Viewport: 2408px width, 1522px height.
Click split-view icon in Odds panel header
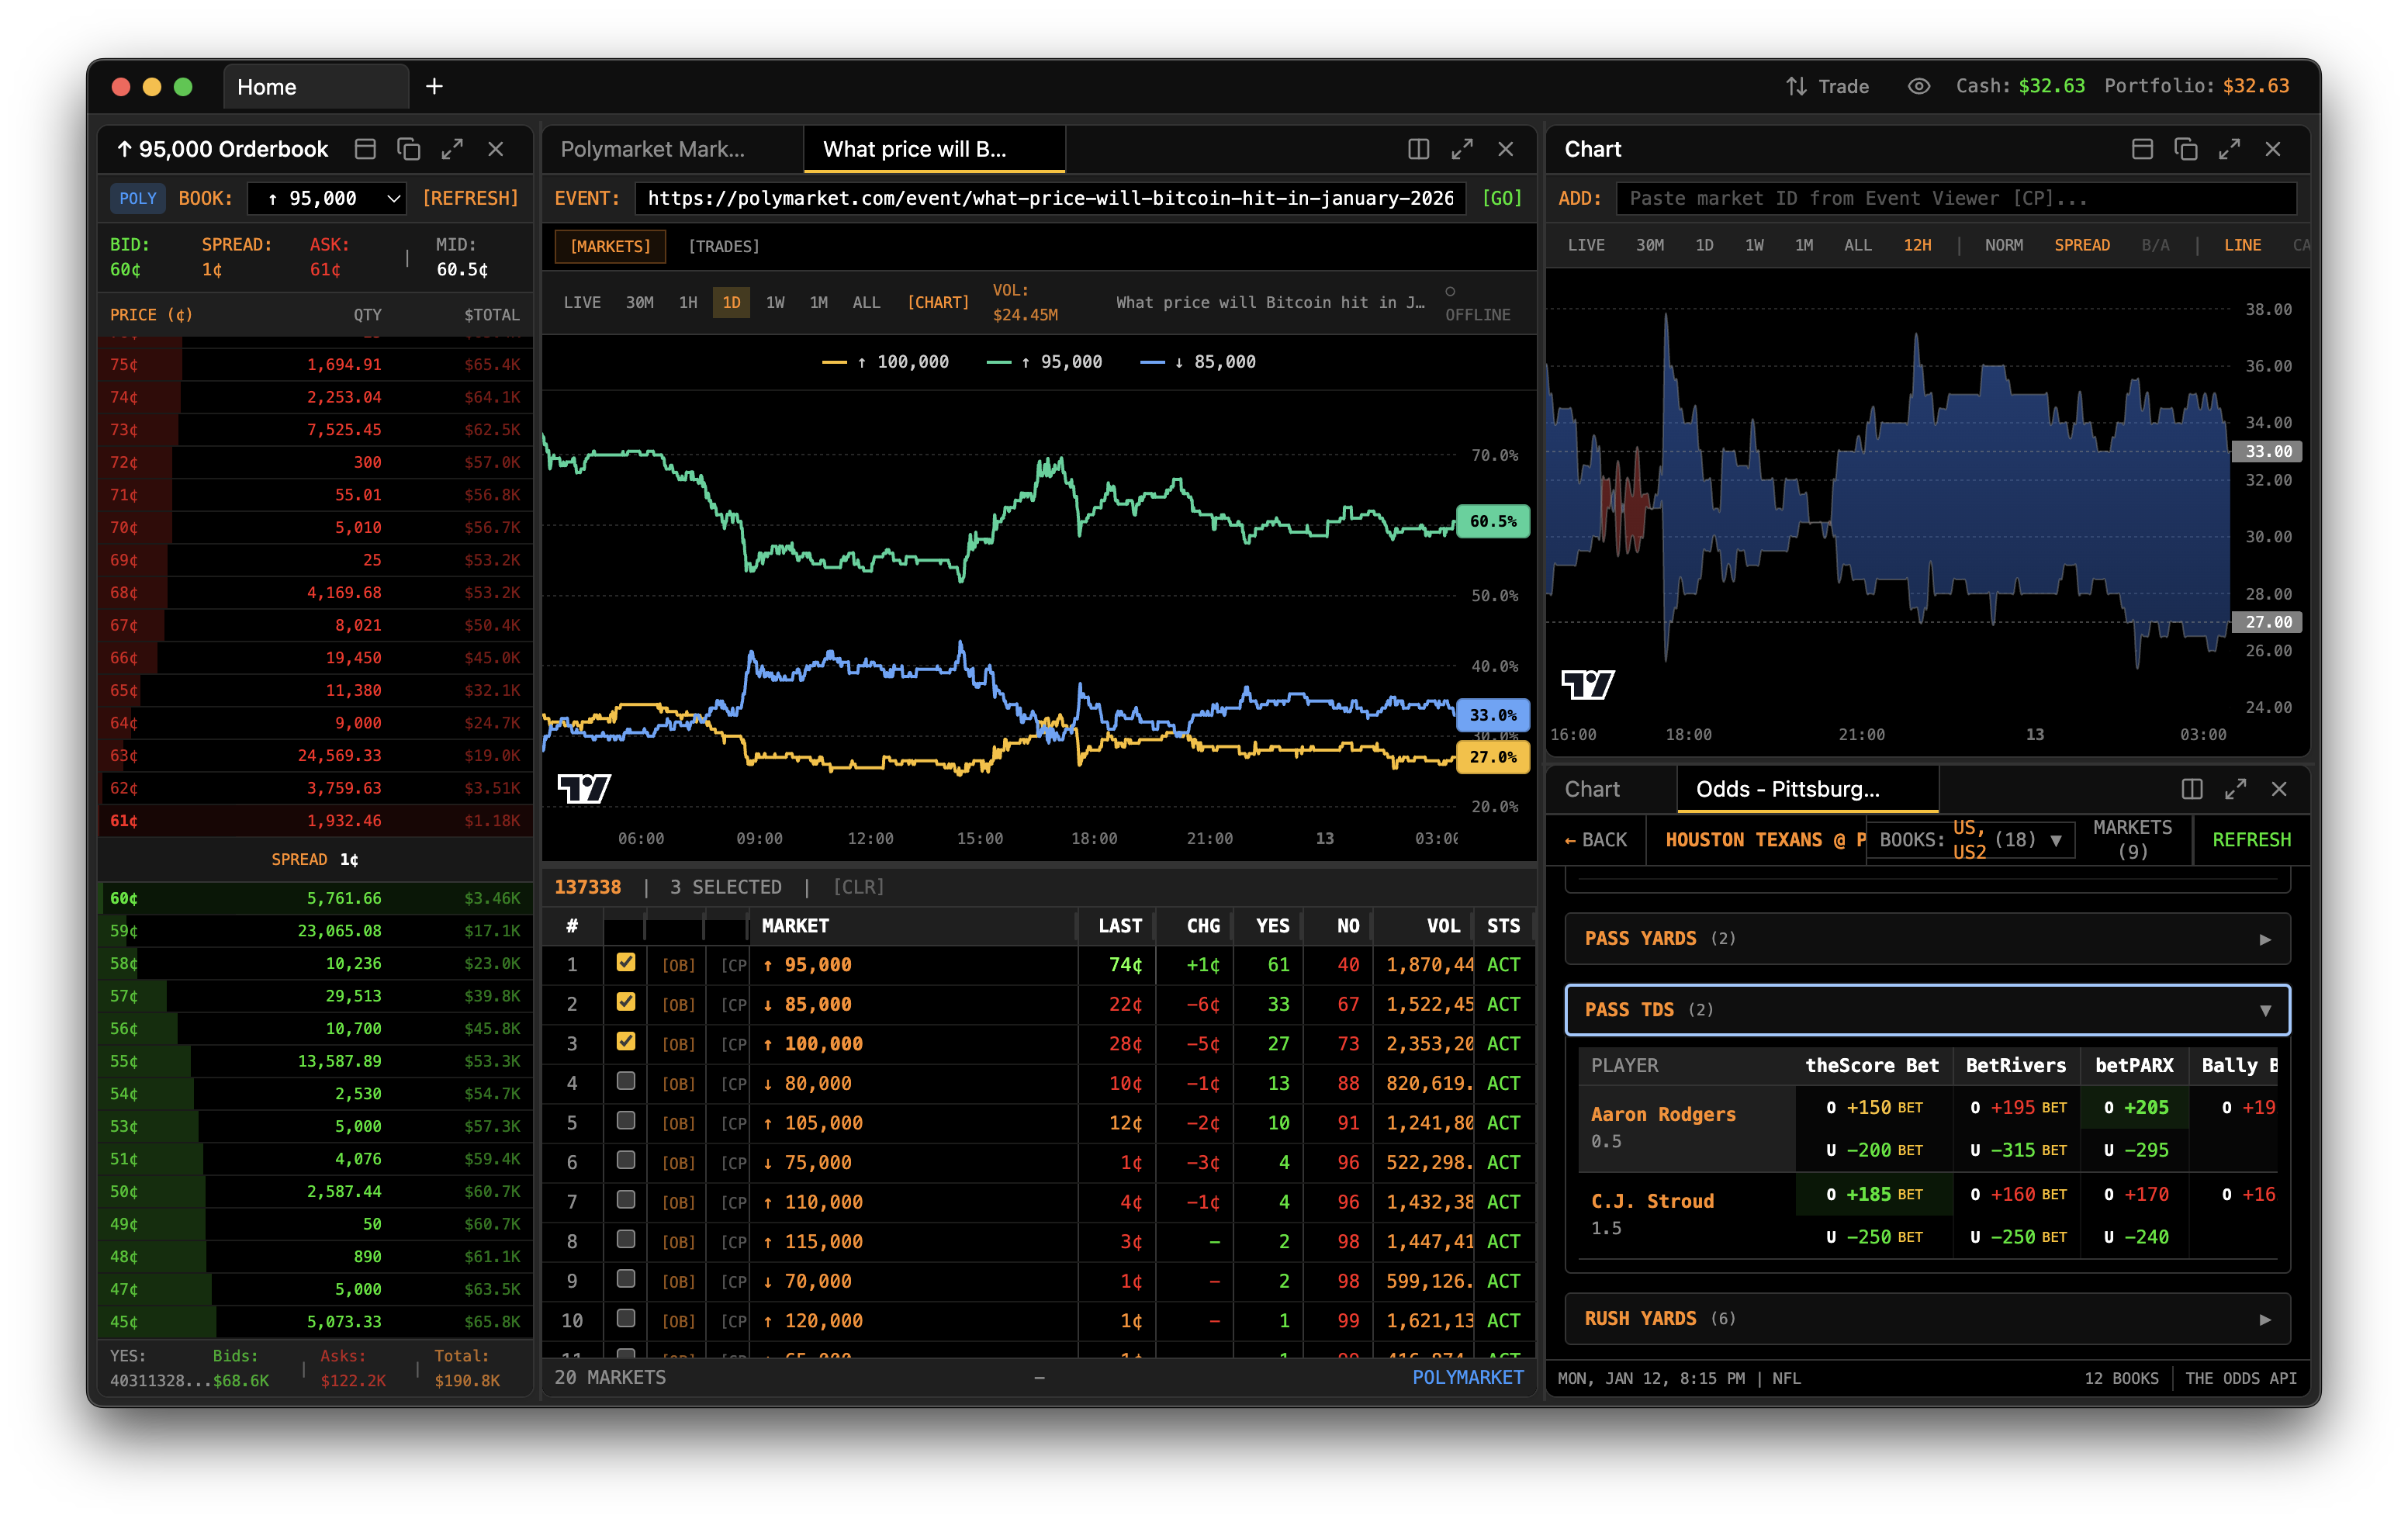[x=2192, y=789]
